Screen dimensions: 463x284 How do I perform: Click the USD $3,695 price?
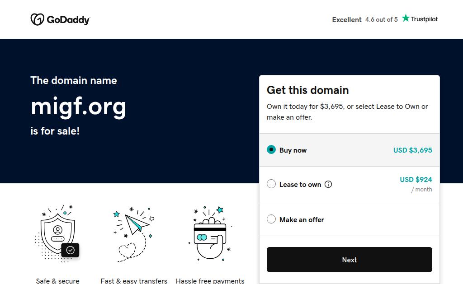pyautogui.click(x=412, y=150)
